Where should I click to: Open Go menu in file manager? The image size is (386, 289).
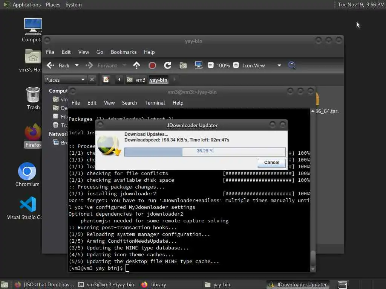100,52
